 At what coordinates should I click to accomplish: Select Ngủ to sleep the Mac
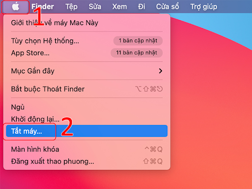point(87,107)
